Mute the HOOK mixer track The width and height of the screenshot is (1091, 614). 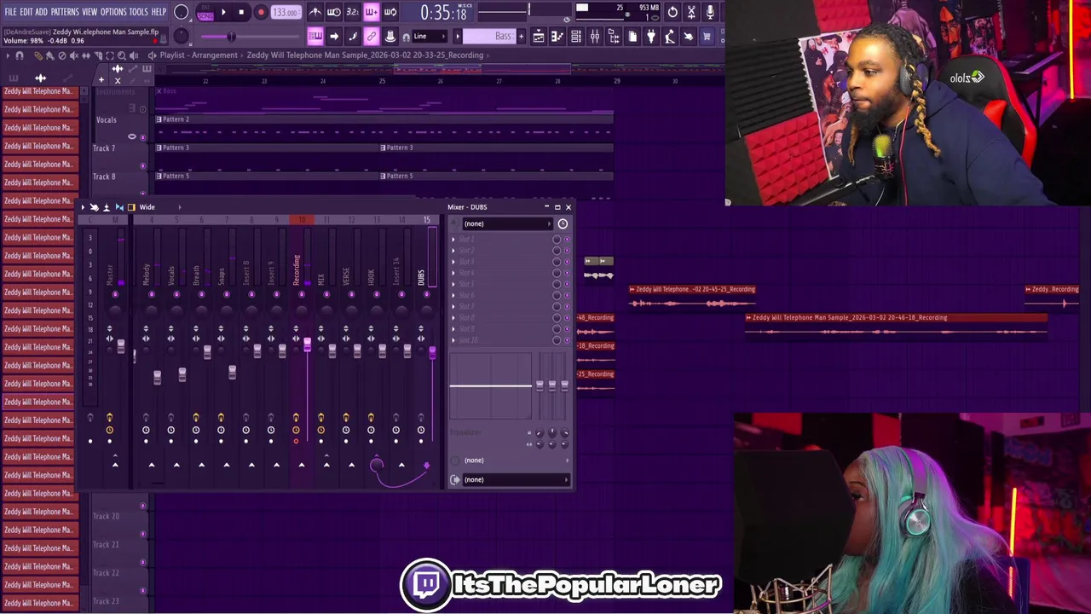377,294
